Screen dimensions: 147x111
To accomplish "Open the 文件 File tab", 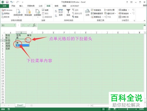I will pyautogui.click(x=4, y=6).
